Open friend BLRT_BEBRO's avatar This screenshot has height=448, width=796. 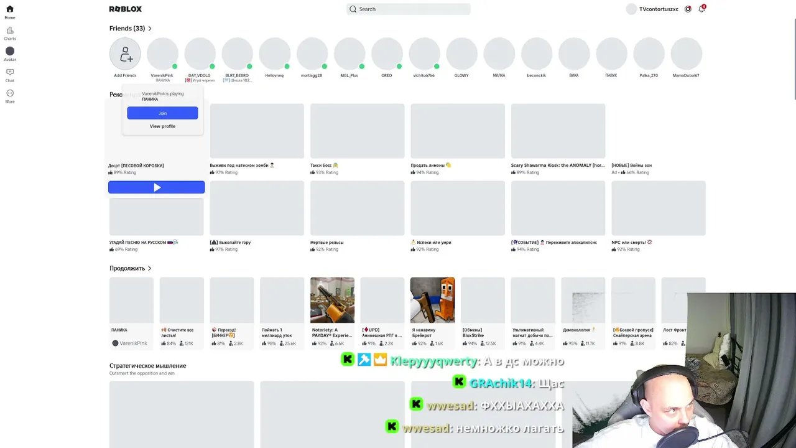(237, 54)
